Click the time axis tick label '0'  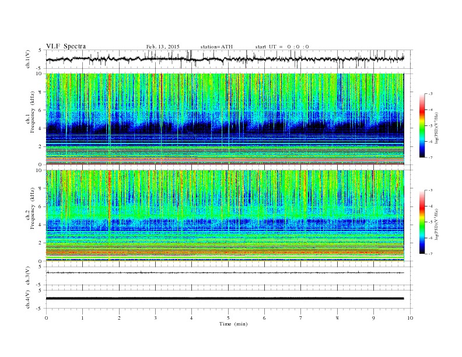(x=46, y=318)
